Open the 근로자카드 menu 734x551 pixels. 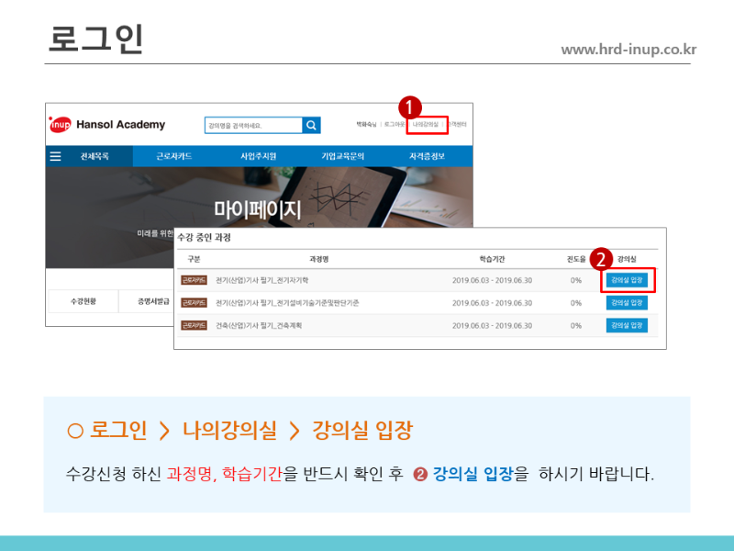[x=174, y=156]
